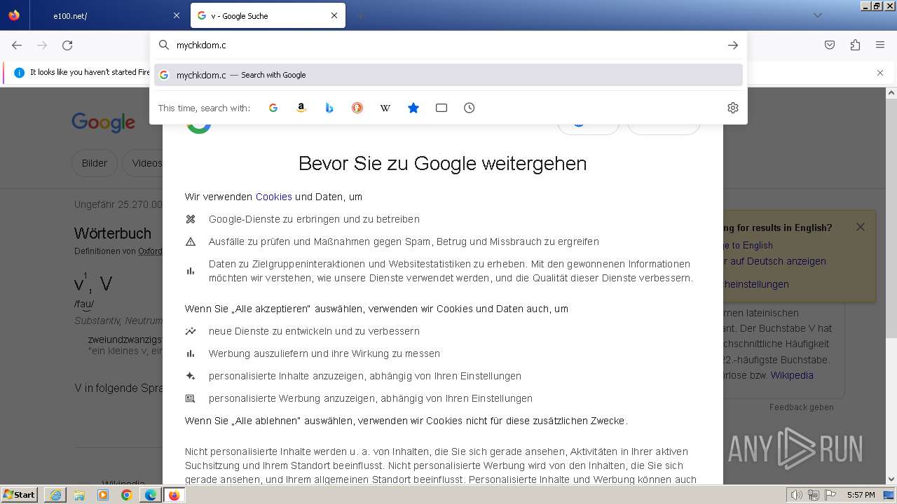The height and width of the screenshot is (504, 897).
Task: Launch Microsoft Edge from taskbar
Action: (x=151, y=495)
